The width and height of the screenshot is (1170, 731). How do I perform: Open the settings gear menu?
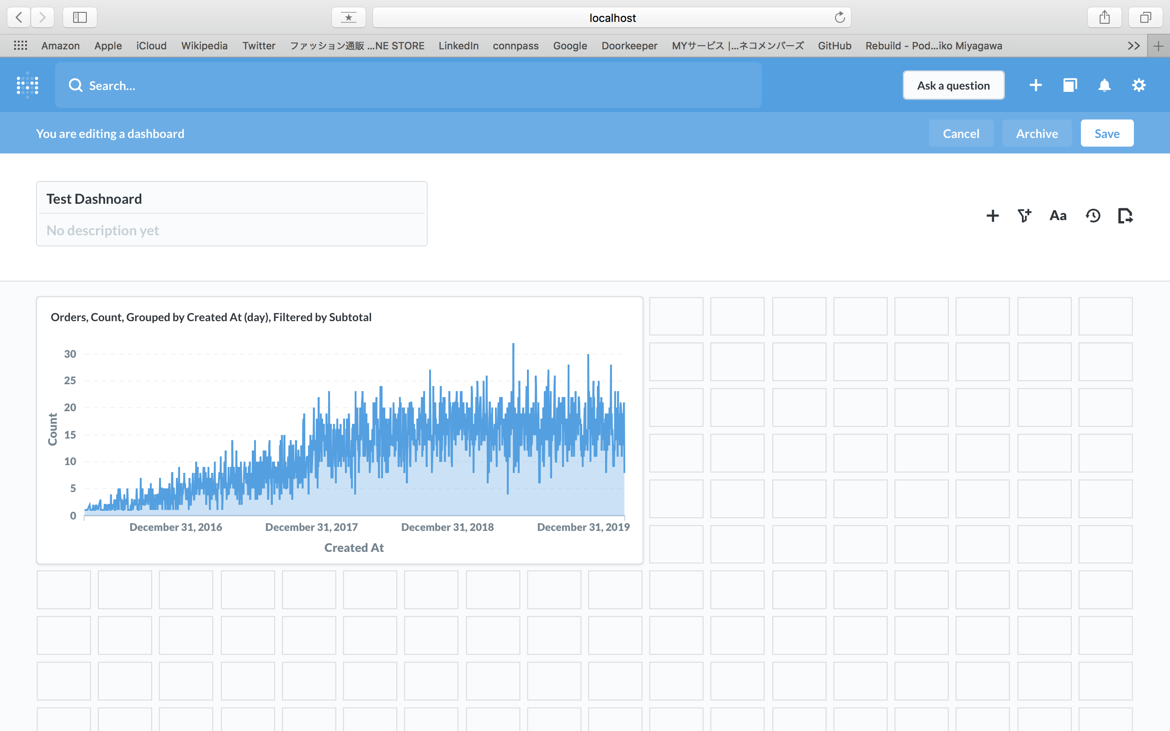coord(1138,85)
